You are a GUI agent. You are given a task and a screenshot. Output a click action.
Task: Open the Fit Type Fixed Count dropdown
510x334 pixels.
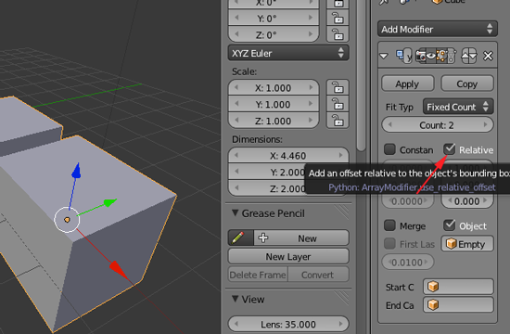(x=458, y=107)
